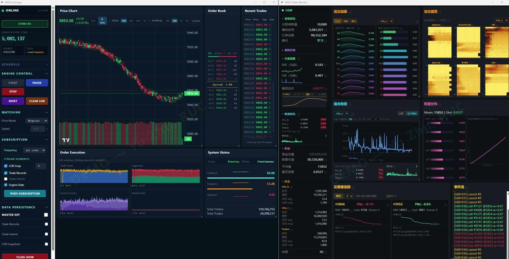Viewport: 509px width, 259px height.
Task: Enable Trade Intents persistence checkbox
Action: pos(46,234)
